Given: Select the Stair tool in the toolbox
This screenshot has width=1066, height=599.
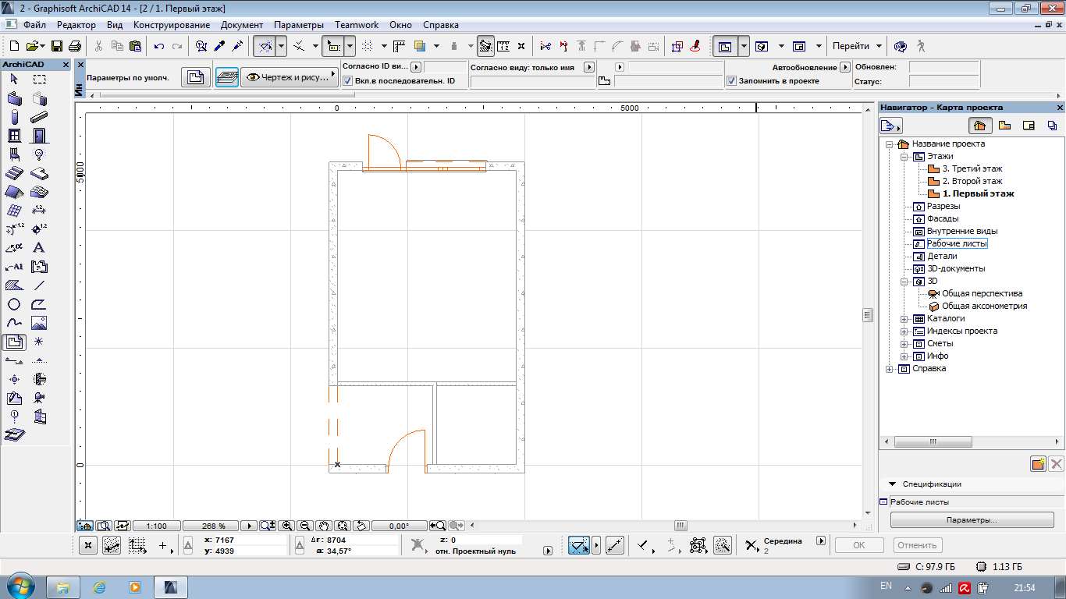Looking at the screenshot, I should pos(14,173).
